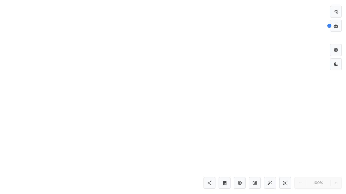This screenshot has width=346, height=194.
Task: Switch theme via the crescent moon button
Action: click(x=336, y=64)
